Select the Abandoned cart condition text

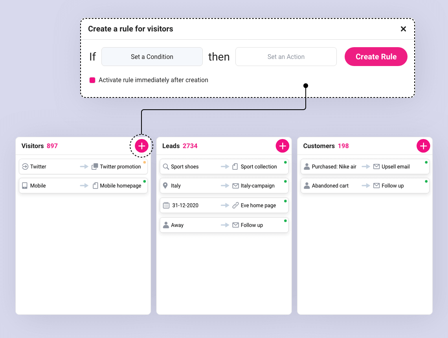(330, 186)
